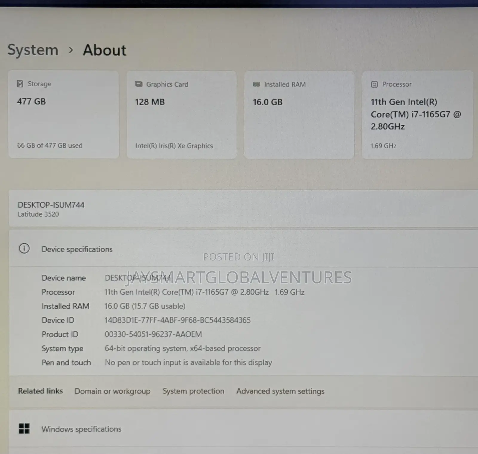Expand the Windows specifications section
The width and height of the screenshot is (478, 454).
pyautogui.click(x=243, y=429)
